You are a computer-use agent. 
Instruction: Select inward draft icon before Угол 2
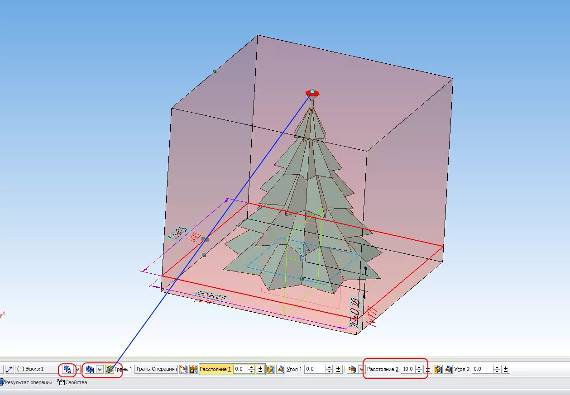point(448,369)
